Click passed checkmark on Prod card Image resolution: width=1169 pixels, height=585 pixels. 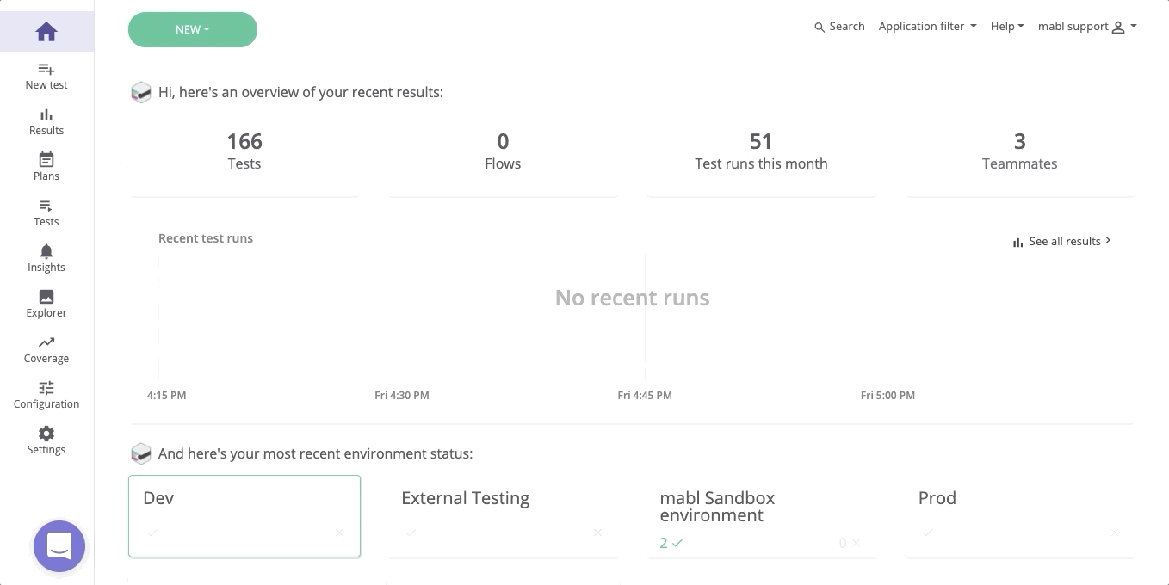point(927,533)
